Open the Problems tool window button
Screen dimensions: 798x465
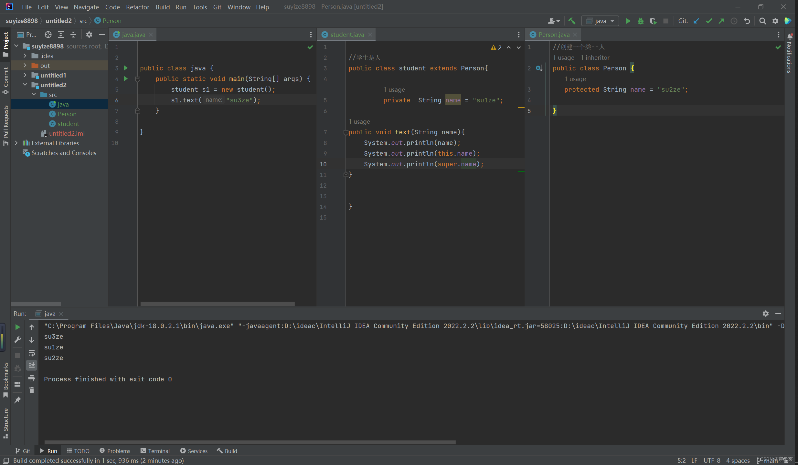(115, 451)
